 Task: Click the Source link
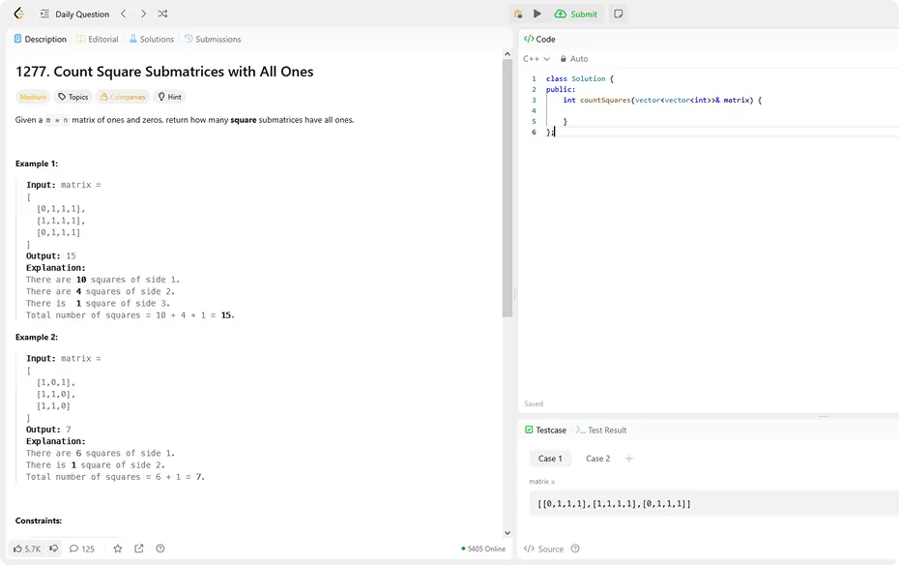tap(543, 549)
